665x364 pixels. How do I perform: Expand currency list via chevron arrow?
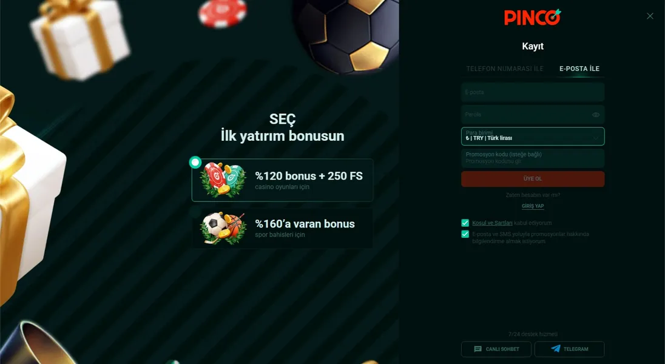596,138
